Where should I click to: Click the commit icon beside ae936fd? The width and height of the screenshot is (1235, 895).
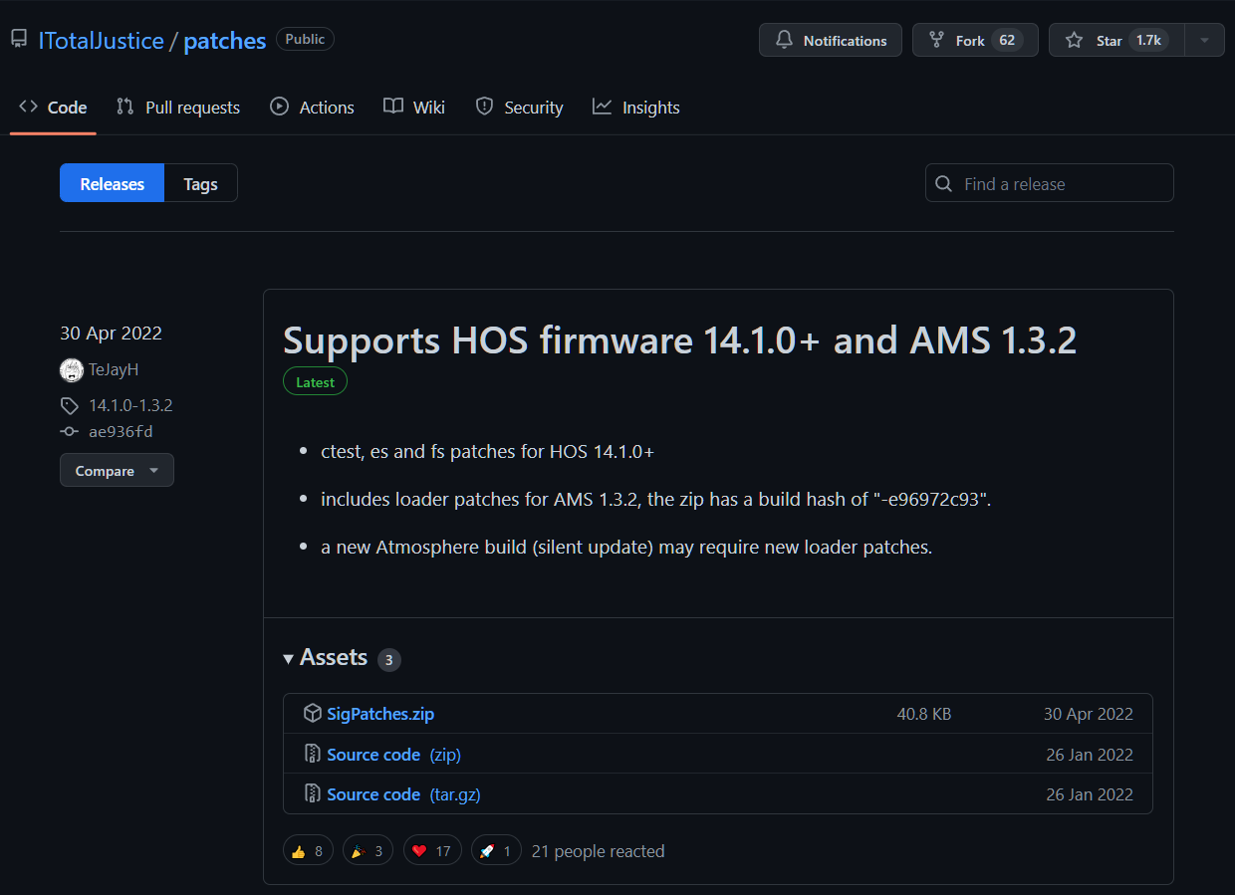[69, 432]
